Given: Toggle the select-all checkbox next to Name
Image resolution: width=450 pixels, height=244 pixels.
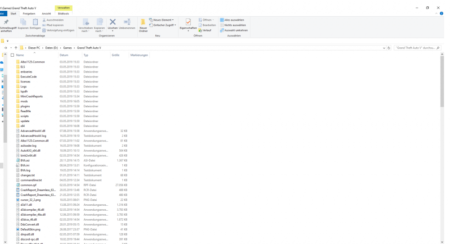Looking at the screenshot, I should [x=13, y=55].
